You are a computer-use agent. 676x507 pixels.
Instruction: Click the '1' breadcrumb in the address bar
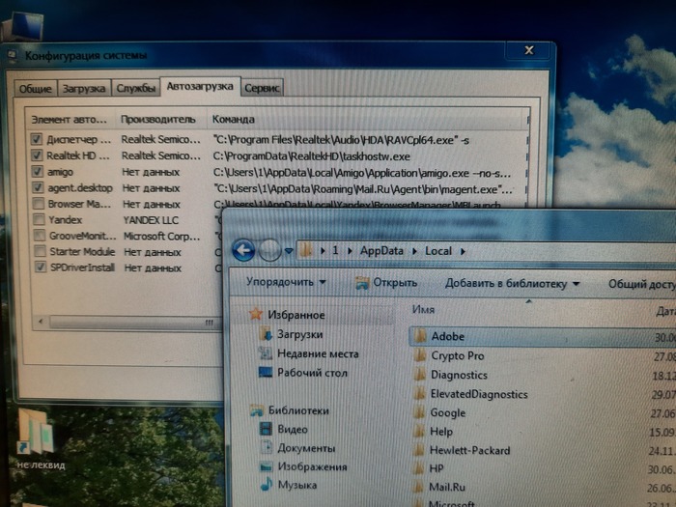335,250
